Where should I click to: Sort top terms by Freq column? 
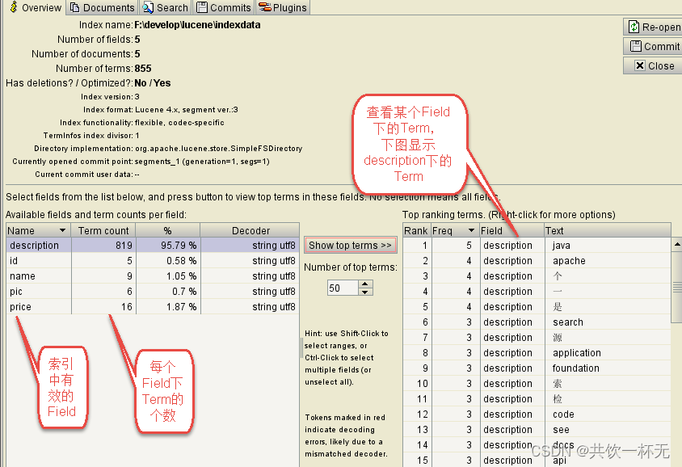pos(454,230)
